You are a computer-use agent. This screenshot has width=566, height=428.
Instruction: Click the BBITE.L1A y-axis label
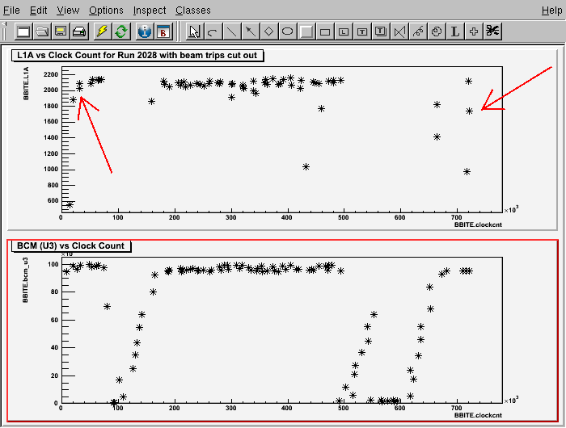pos(26,83)
